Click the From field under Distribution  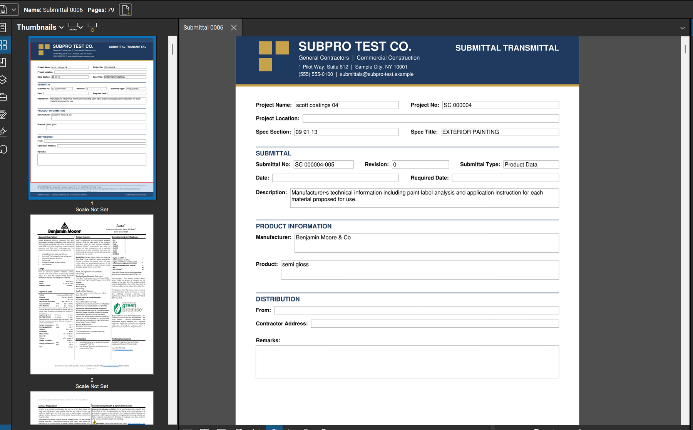(x=416, y=310)
